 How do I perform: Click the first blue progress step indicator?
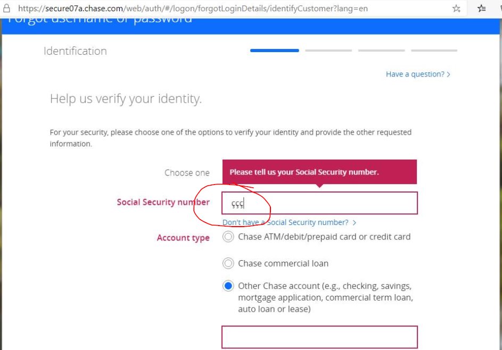point(274,50)
